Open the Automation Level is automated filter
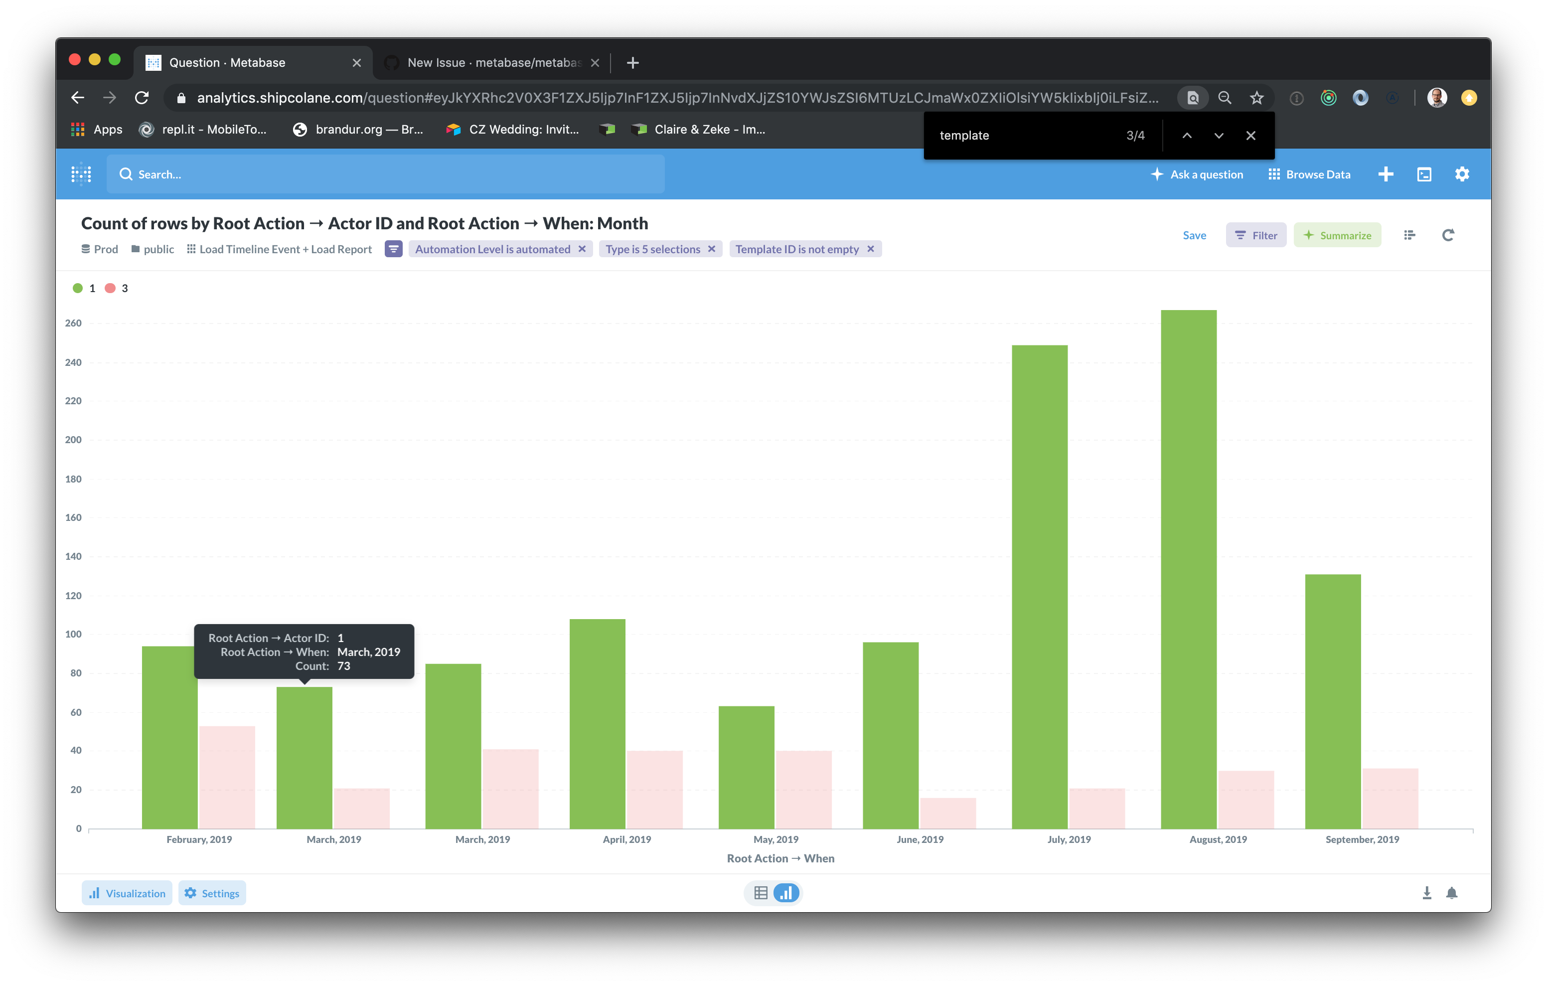The width and height of the screenshot is (1547, 986). (x=492, y=249)
